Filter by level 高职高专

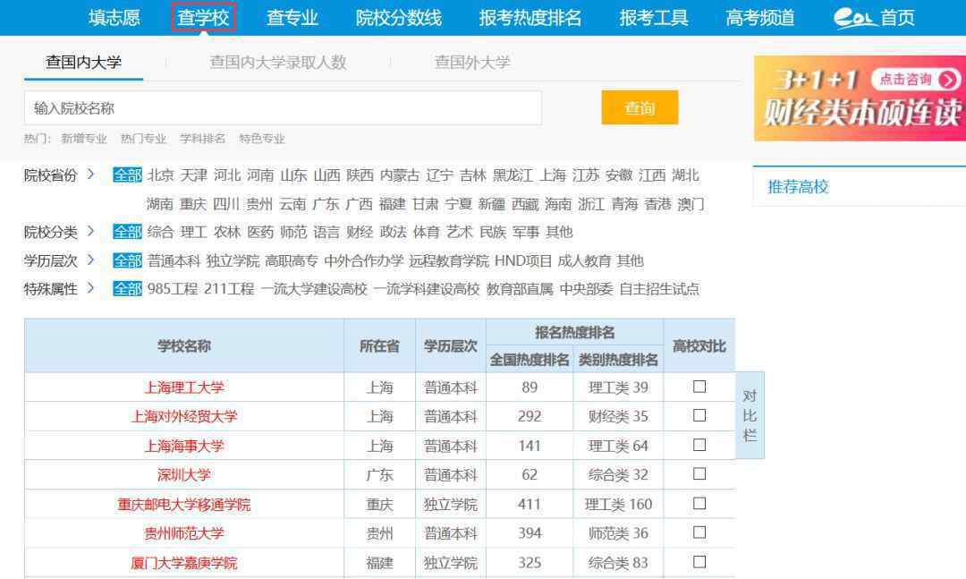click(x=292, y=260)
